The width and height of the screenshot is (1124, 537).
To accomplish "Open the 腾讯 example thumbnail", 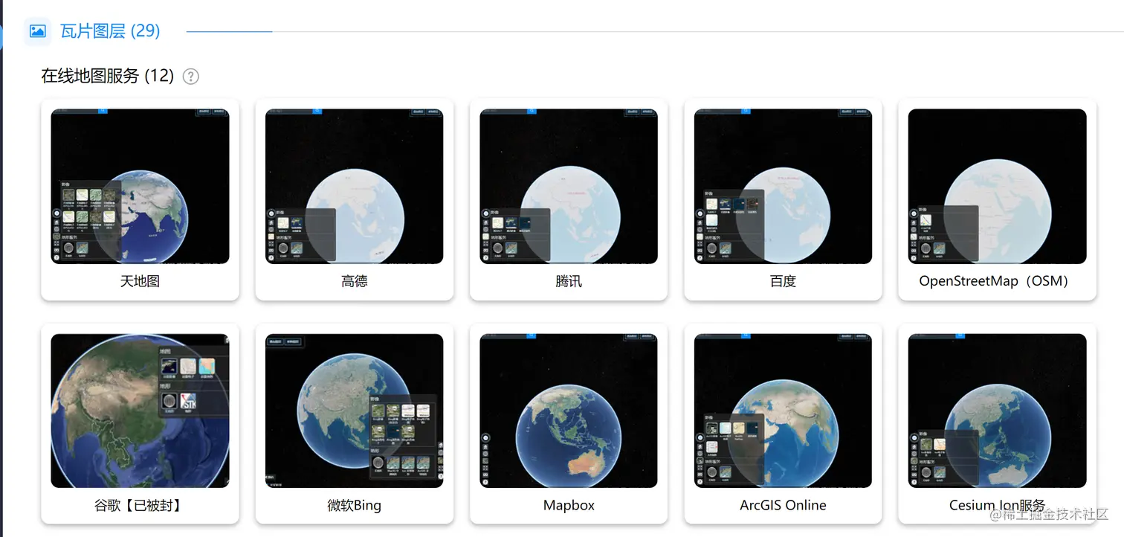I will pos(569,186).
